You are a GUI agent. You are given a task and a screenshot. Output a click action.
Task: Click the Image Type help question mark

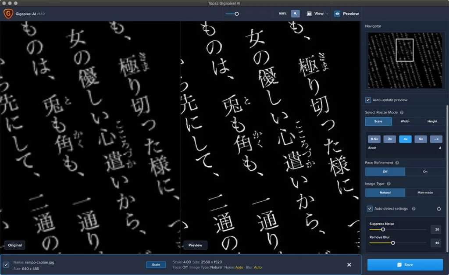coord(389,183)
